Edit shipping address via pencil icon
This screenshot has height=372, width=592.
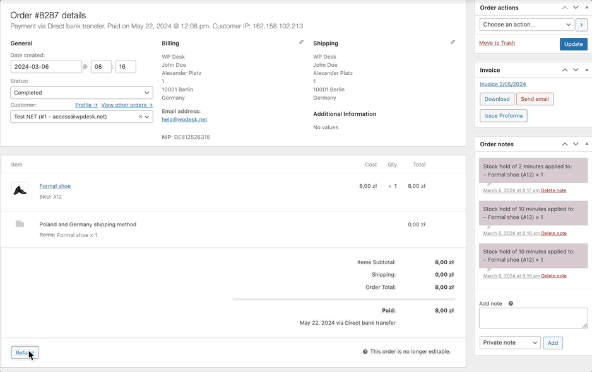453,42
